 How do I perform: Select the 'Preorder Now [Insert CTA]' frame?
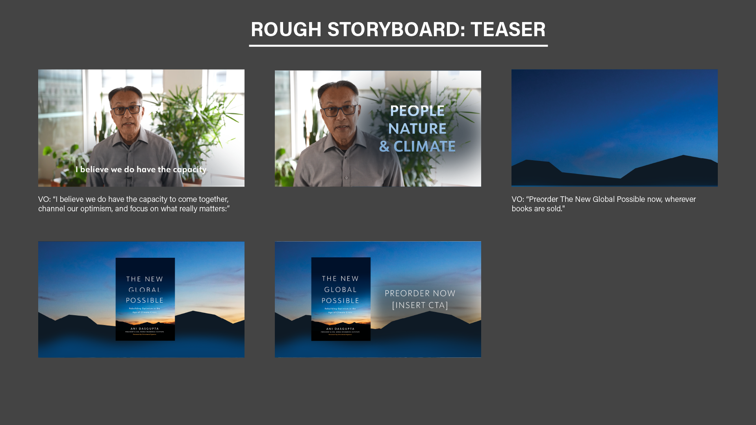pyautogui.click(x=378, y=299)
